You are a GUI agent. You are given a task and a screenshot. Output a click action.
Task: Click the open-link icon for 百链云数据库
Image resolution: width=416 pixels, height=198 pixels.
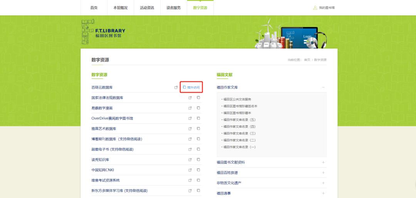[x=176, y=87]
